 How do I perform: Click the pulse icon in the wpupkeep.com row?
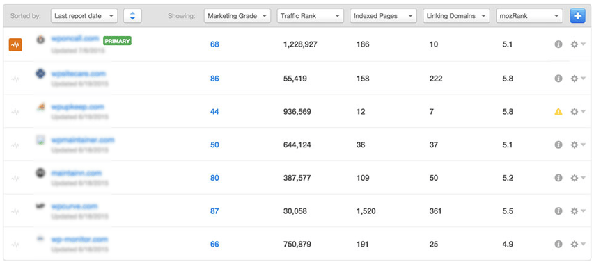(x=15, y=112)
